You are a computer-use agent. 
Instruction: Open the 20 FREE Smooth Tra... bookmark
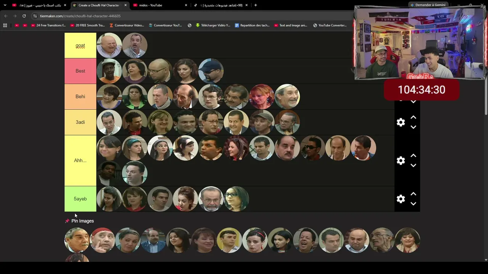(x=88, y=25)
